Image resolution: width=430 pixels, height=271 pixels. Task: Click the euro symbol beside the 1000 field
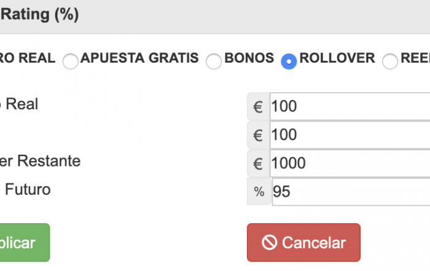pyautogui.click(x=258, y=164)
